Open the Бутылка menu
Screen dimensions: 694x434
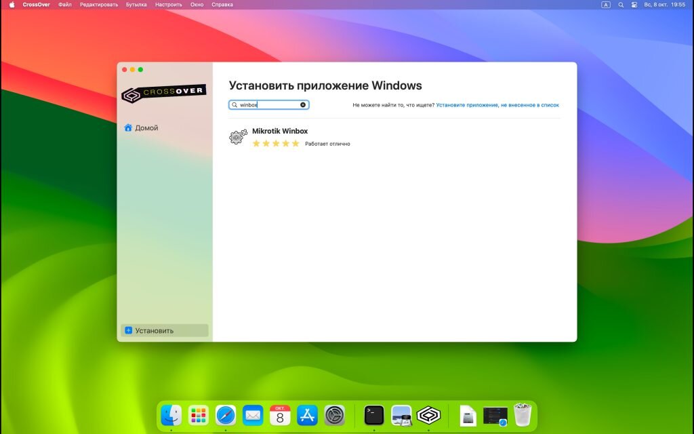coord(136,5)
